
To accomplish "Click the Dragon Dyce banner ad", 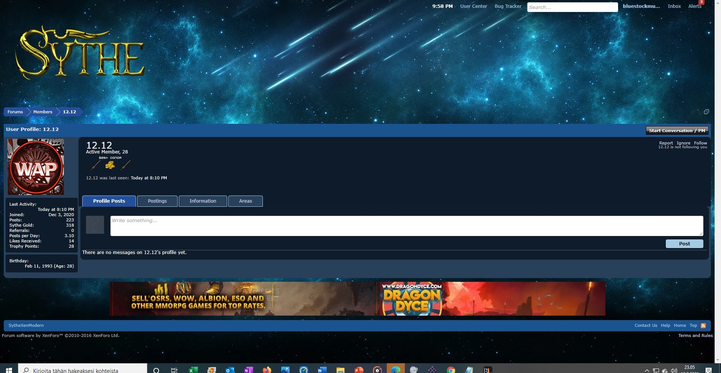I will (493, 299).
